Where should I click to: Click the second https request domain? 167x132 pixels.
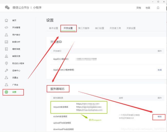tap(89, 107)
